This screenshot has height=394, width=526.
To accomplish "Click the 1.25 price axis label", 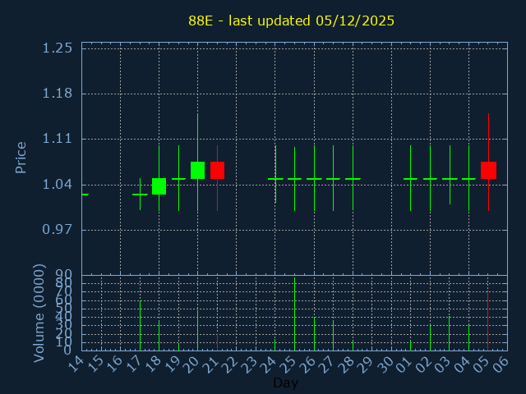I will tap(57, 48).
